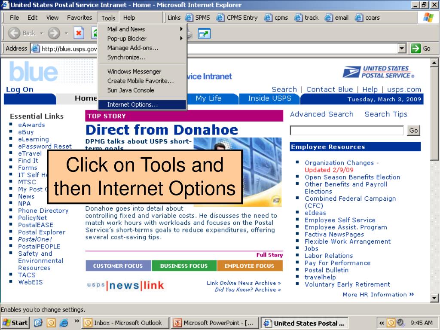This screenshot has height=330, width=440.
Task: Click the Windows Start button
Action: pos(15,323)
